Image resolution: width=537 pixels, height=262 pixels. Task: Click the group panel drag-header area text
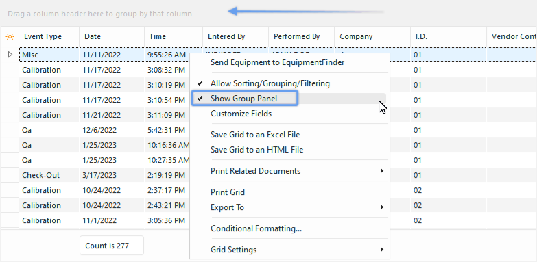click(99, 14)
